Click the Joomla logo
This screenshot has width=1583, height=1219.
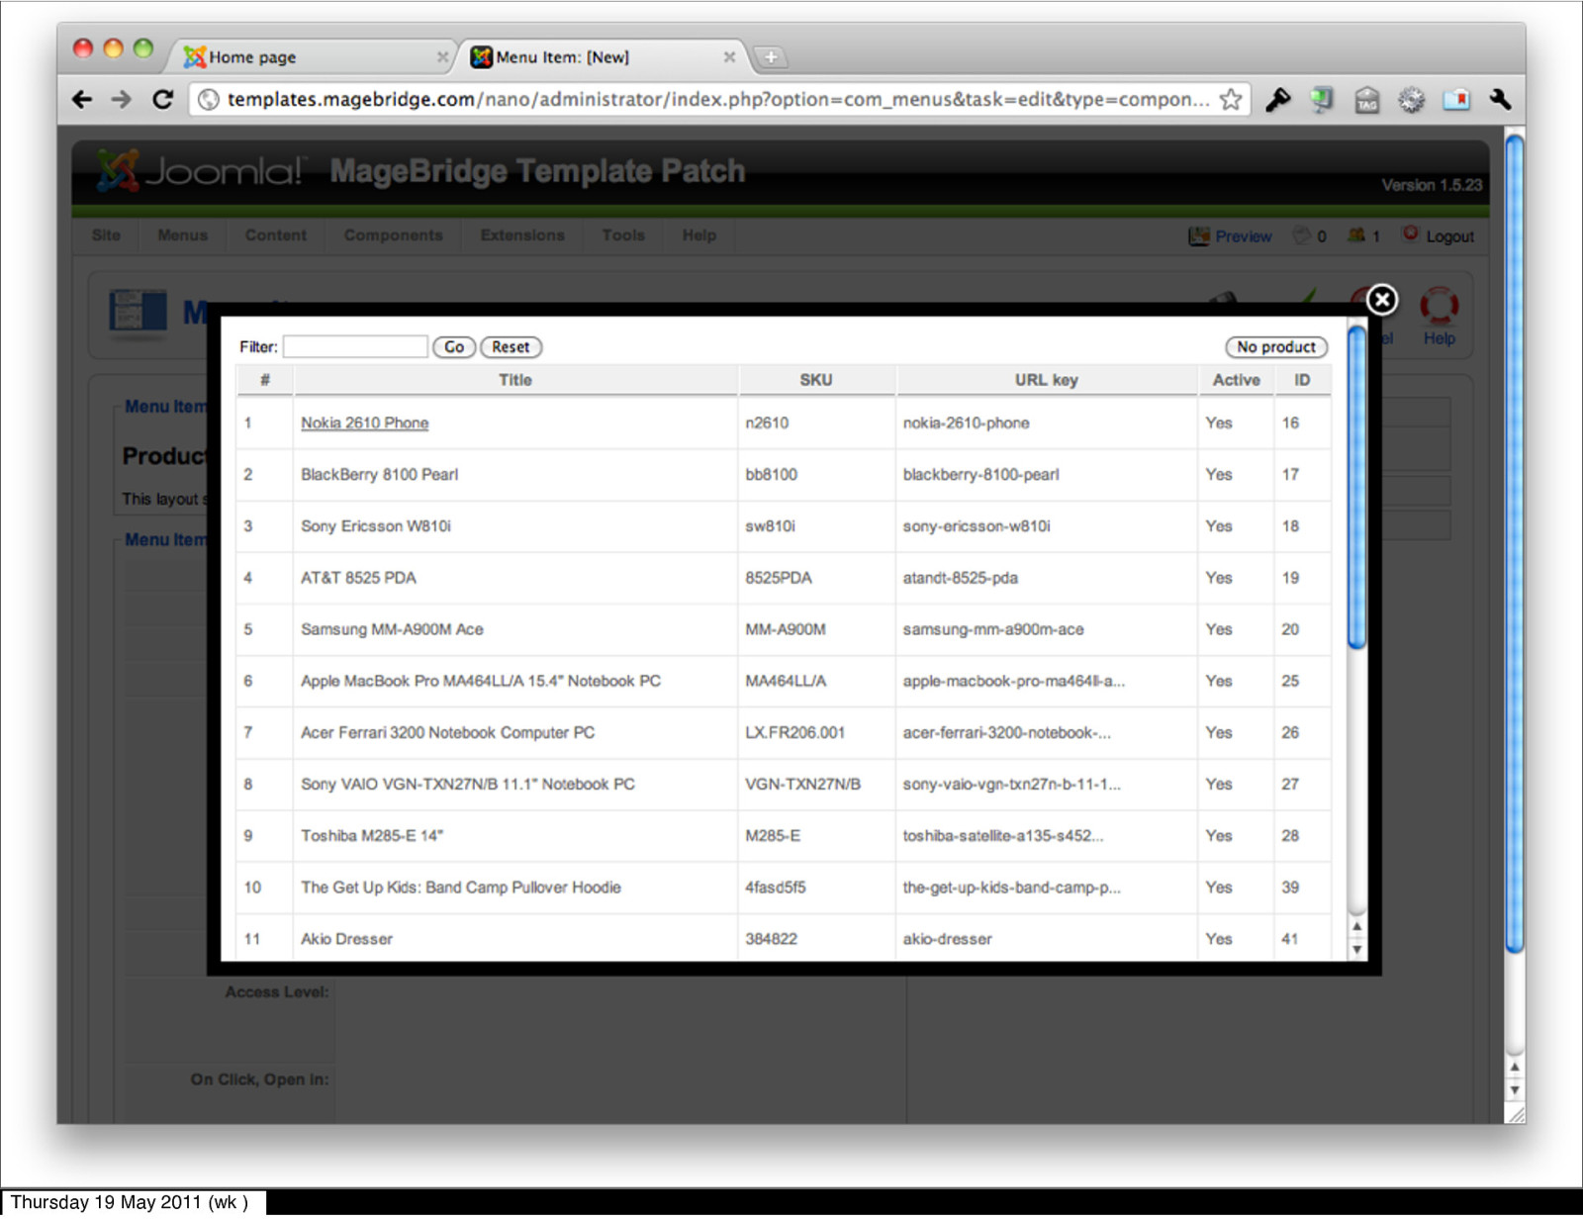tap(201, 171)
